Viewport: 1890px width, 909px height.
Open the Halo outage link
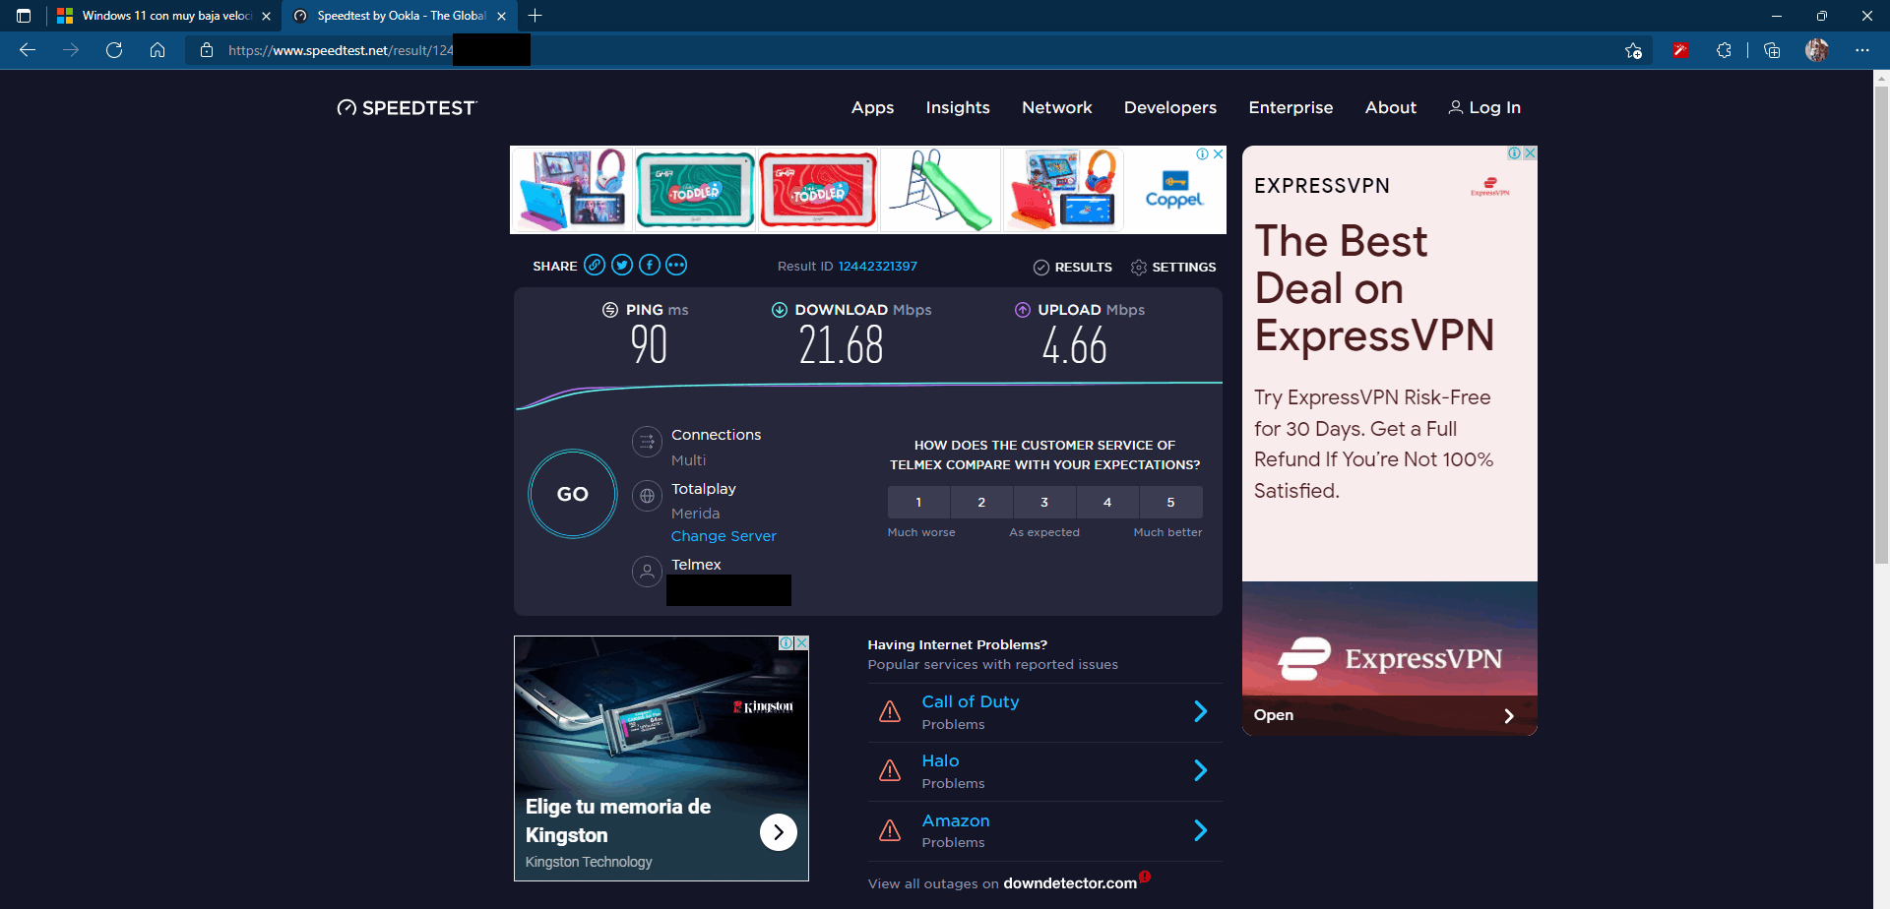coord(941,760)
